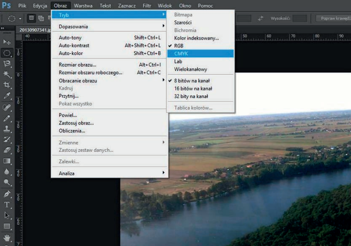The height and width of the screenshot is (246, 351).
Task: Select the Move tool
Action: coord(7,42)
